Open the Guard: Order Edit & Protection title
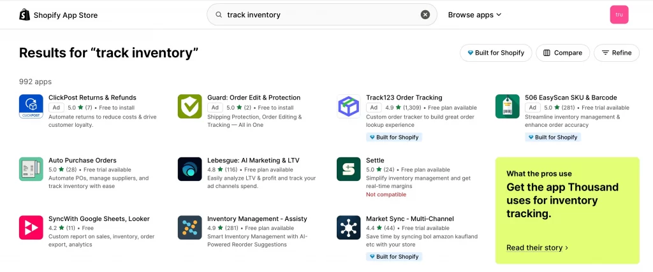This screenshot has height=272, width=653. [x=254, y=97]
